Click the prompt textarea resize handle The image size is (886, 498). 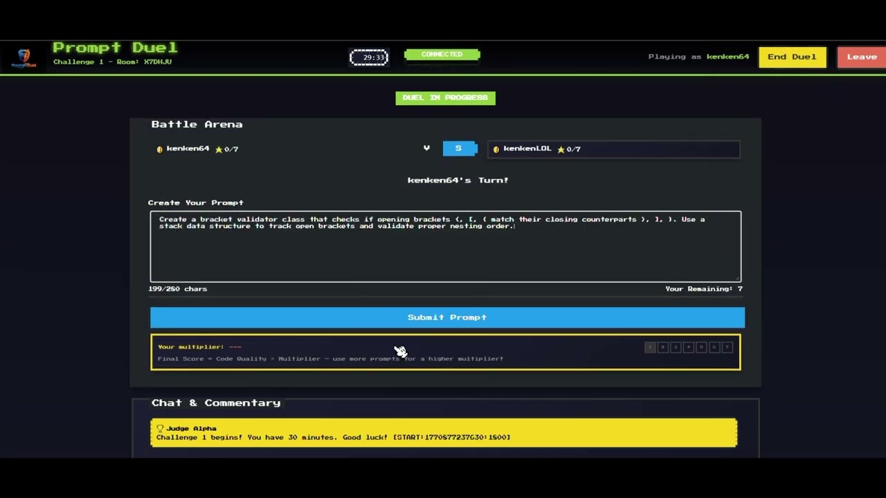[736, 277]
